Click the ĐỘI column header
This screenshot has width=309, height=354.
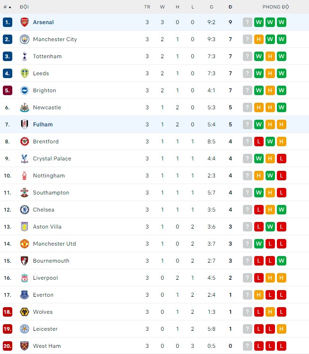point(24,7)
